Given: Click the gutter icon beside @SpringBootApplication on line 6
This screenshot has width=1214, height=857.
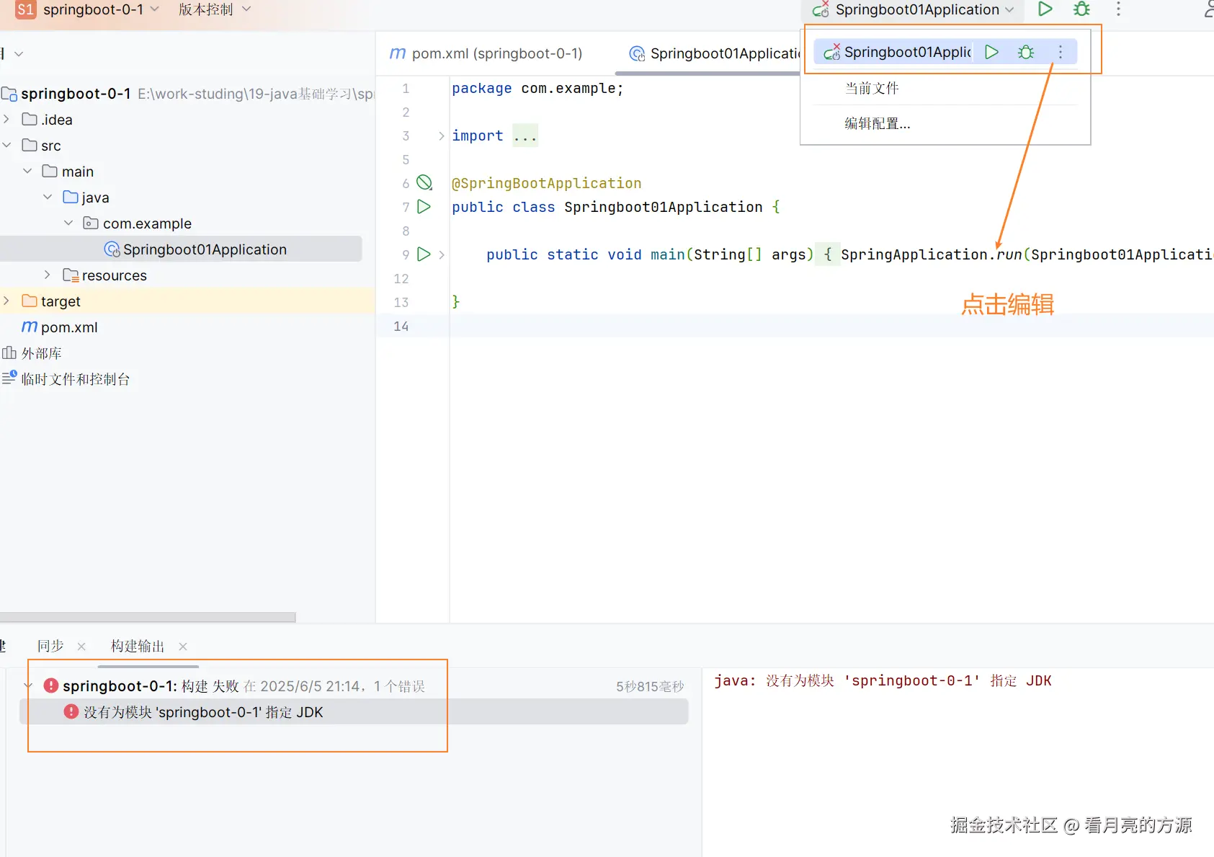Looking at the screenshot, I should pos(424,182).
